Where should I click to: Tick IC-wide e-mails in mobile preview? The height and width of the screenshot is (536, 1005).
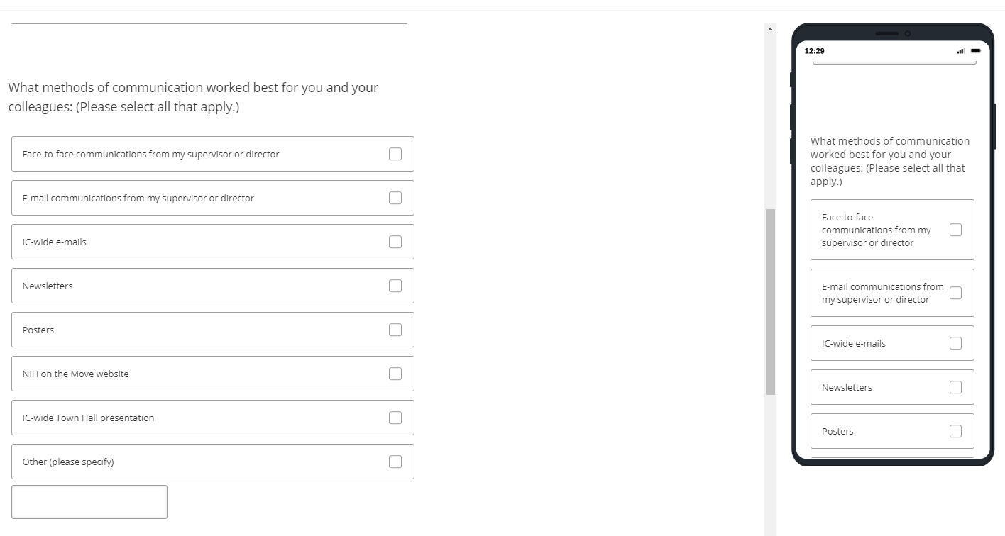coord(955,343)
